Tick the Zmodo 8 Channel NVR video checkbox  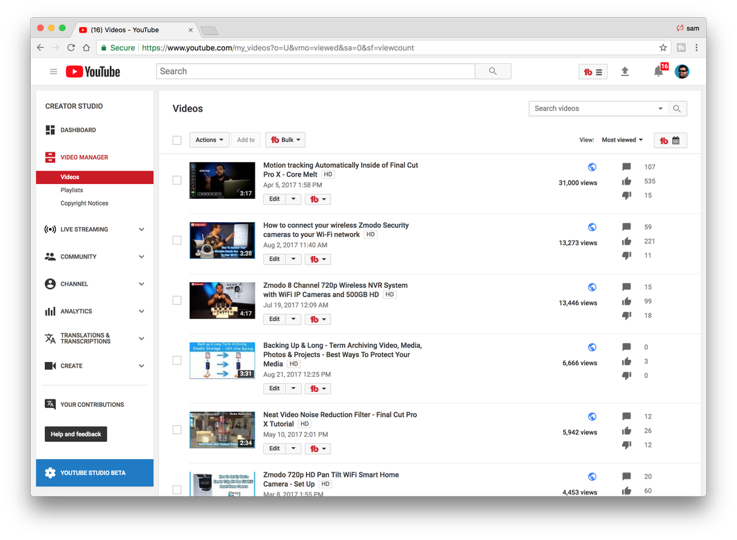177,301
